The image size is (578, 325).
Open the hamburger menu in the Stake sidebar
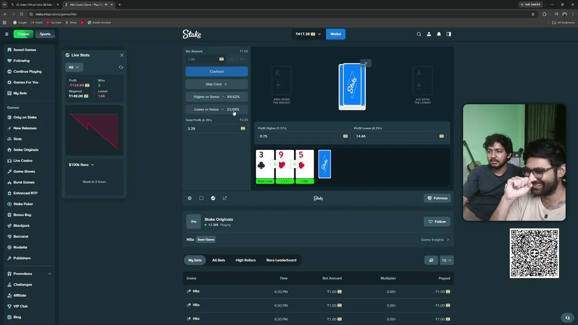(x=7, y=34)
